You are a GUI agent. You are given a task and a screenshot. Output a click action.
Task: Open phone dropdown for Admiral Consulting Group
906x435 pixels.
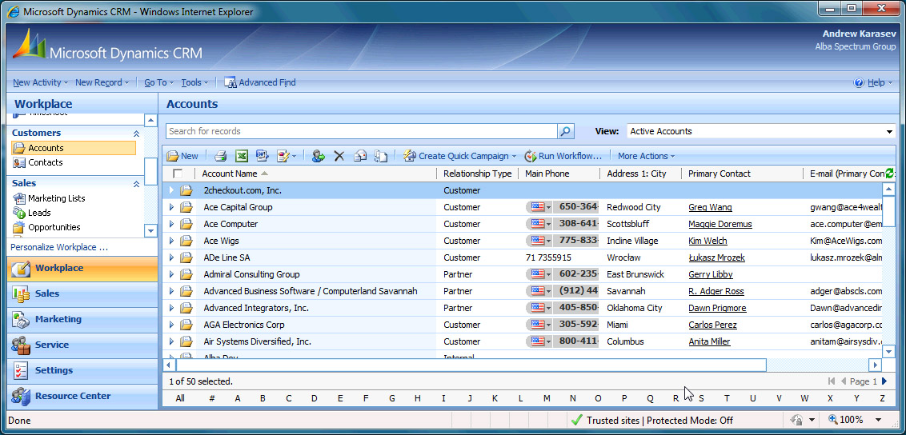tap(548, 274)
